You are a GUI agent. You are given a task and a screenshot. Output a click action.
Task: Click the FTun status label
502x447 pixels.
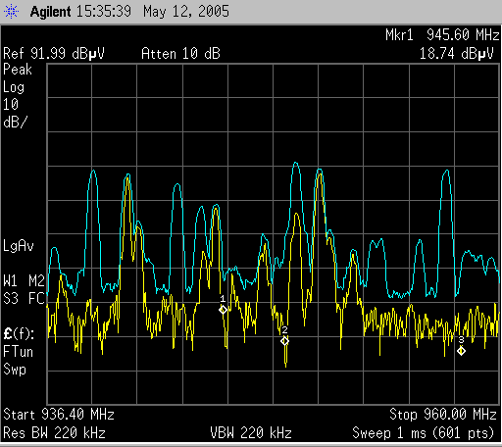click(19, 352)
